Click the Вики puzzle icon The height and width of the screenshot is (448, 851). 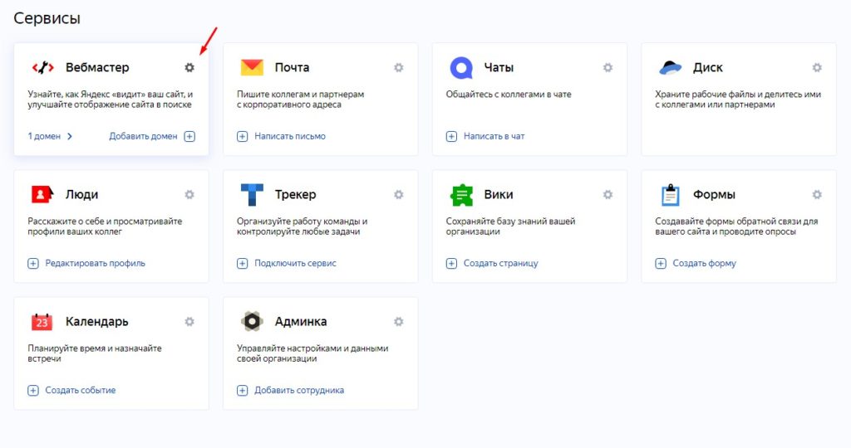click(x=461, y=195)
